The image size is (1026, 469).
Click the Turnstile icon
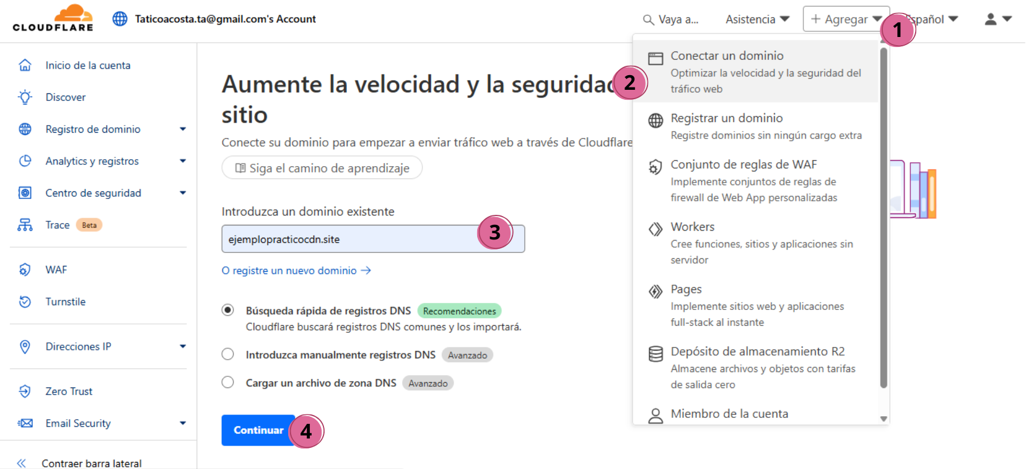pos(25,302)
